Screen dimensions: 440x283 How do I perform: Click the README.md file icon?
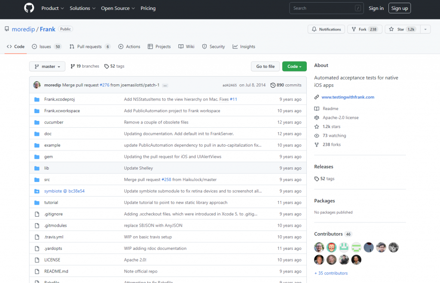click(x=37, y=271)
